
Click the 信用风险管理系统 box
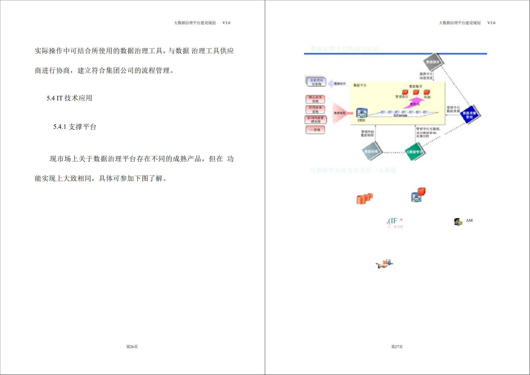pos(315,119)
